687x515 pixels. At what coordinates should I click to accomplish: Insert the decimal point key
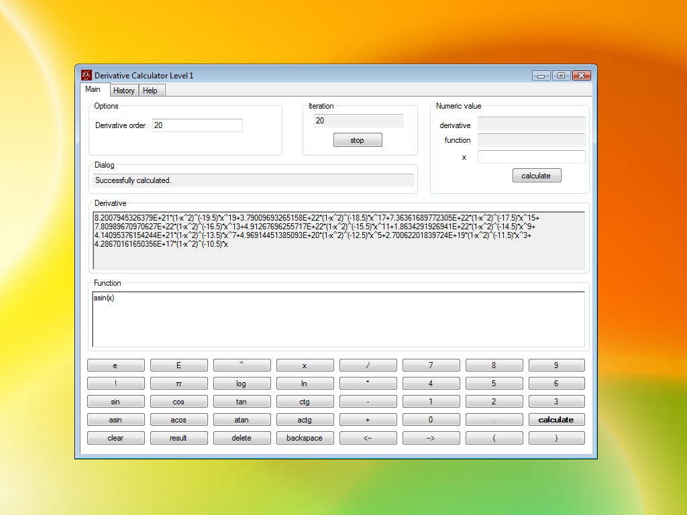pos(494,420)
